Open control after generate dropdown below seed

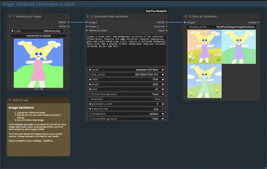126,94
